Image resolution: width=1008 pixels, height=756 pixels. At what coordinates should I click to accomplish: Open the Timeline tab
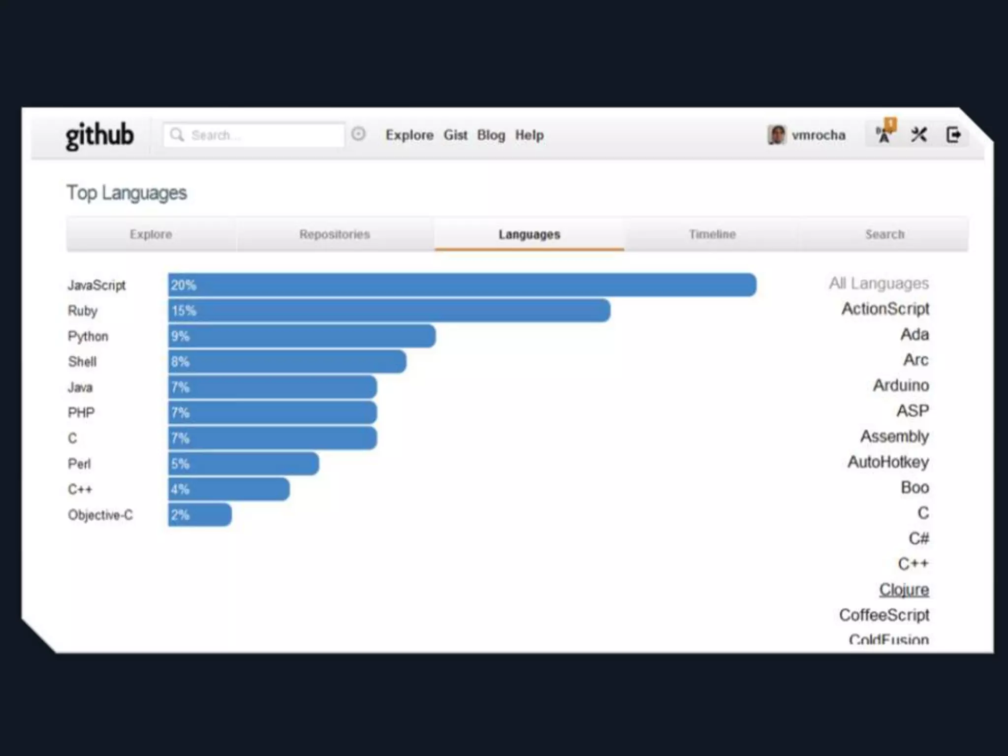[x=712, y=234]
